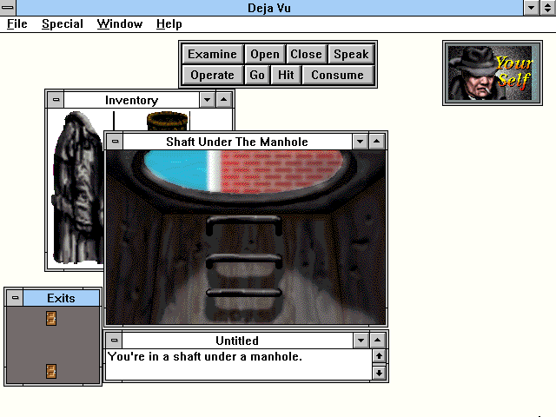This screenshot has height=417, width=556.
Task: Minimize the Shaft Under The Manhole window
Action: 361,142
